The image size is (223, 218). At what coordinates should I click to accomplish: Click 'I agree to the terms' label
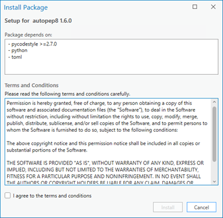click(52, 196)
